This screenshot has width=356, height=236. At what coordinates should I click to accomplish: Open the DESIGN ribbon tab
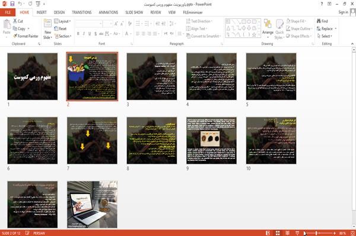tap(59, 12)
